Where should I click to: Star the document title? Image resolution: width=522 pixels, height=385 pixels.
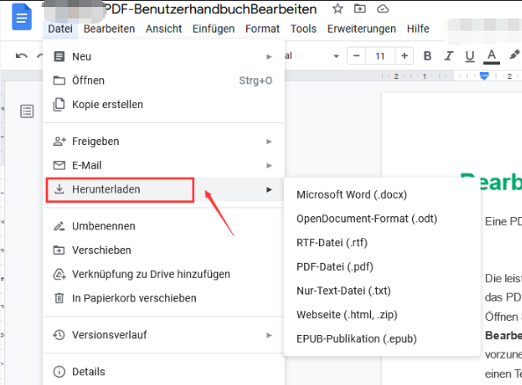click(337, 9)
